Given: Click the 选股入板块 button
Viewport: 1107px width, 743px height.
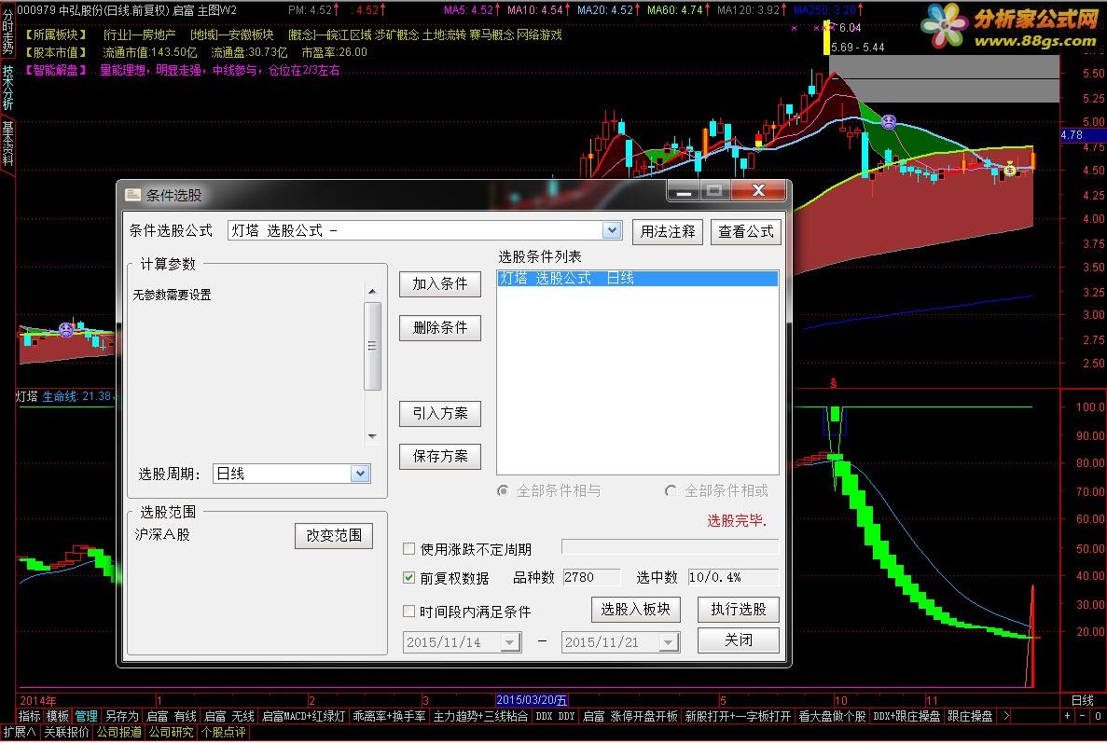Looking at the screenshot, I should [x=635, y=610].
